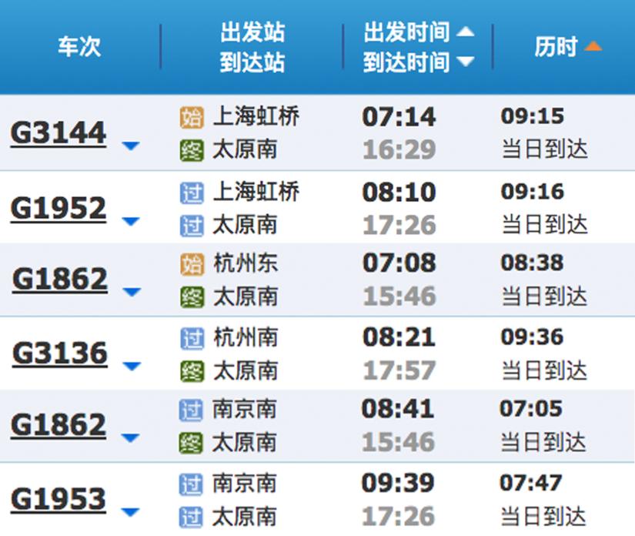Click the 出发站 column header

pos(252,33)
